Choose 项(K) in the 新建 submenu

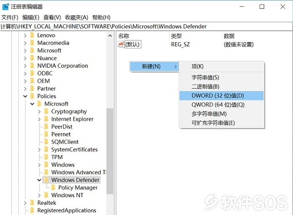[x=222, y=66]
